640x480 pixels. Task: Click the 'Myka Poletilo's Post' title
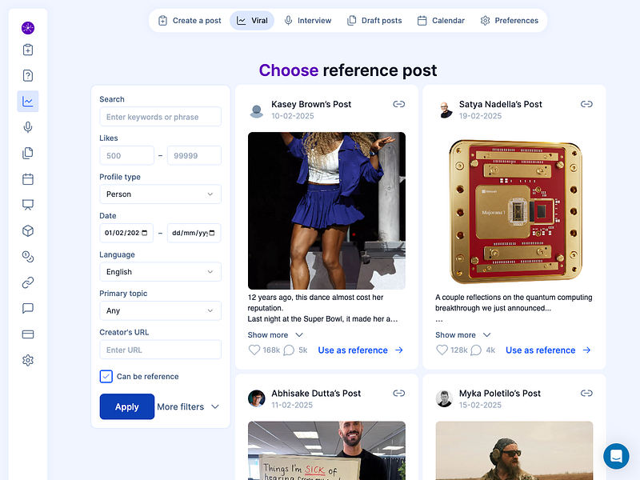(499, 393)
